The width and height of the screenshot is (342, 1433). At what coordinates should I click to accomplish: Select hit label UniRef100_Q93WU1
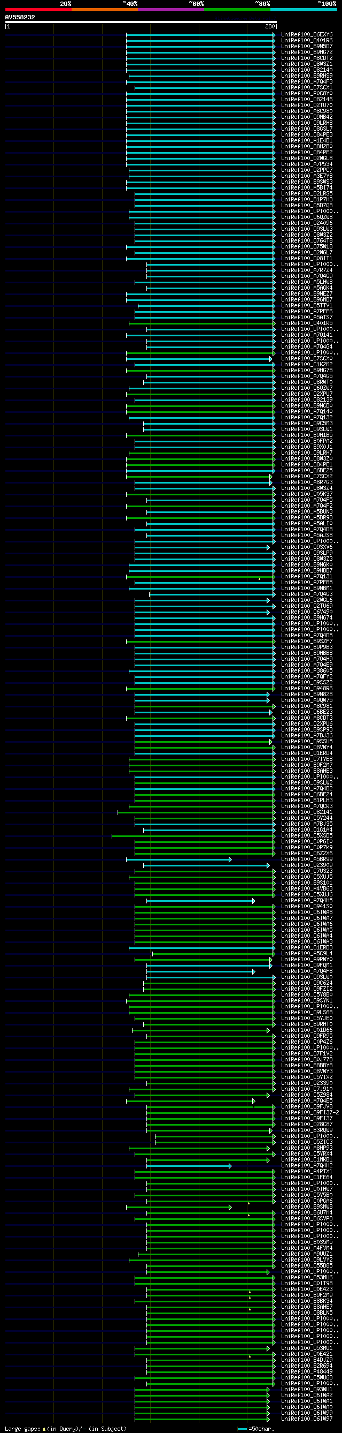pos(307,1390)
